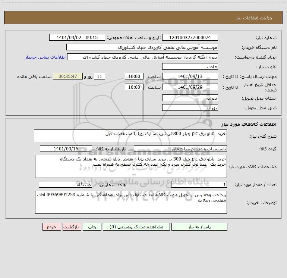Image resolution: width=287 pixels, height=278 pixels.
Task: Click the label تاریخ نیاز به کالا
Action: tap(111, 149)
